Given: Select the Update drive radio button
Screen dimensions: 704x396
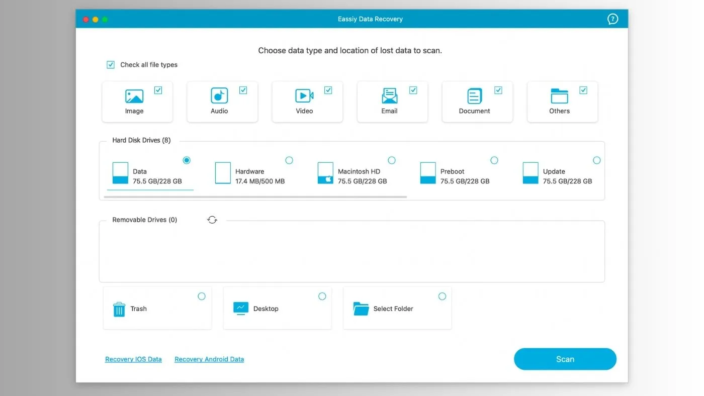Looking at the screenshot, I should pos(597,160).
